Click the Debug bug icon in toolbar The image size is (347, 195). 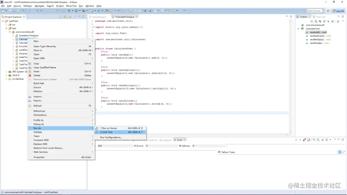[69, 11]
